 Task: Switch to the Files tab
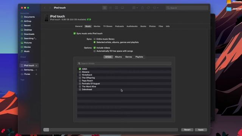[x=161, y=26]
